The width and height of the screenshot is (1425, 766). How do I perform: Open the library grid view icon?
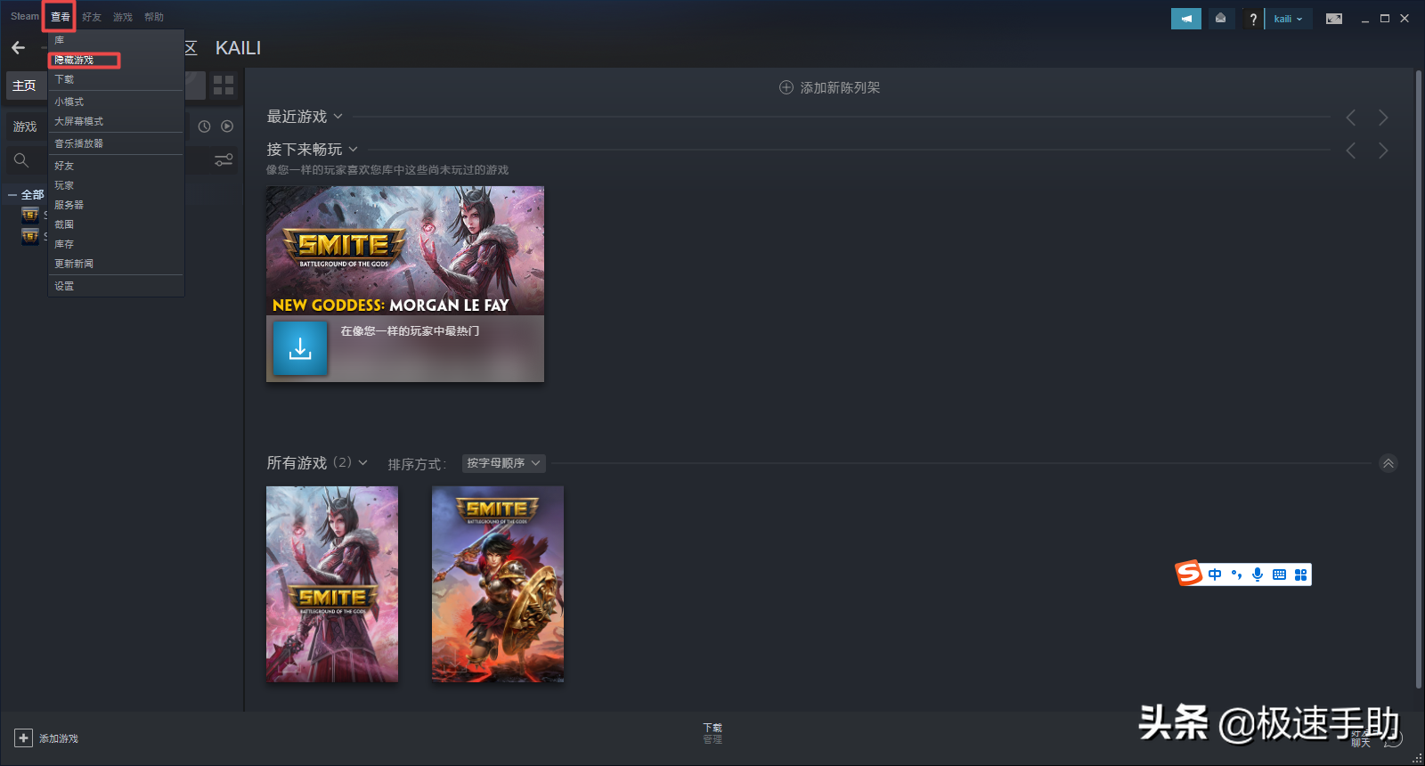(x=224, y=86)
